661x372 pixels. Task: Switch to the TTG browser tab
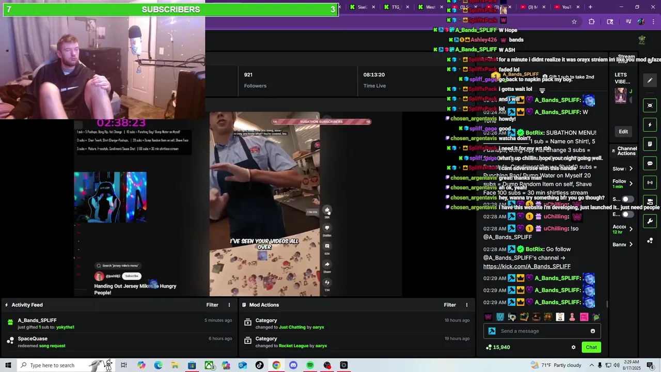[396, 7]
